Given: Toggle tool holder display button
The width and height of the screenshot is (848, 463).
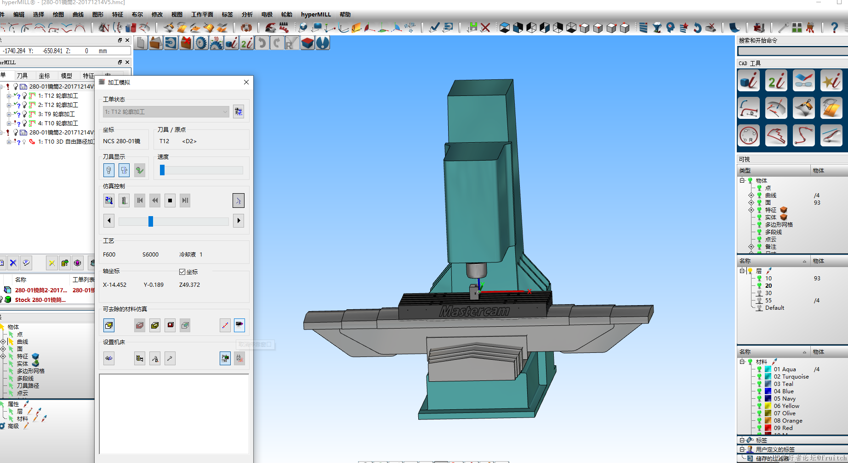Looking at the screenshot, I should pyautogui.click(x=124, y=170).
